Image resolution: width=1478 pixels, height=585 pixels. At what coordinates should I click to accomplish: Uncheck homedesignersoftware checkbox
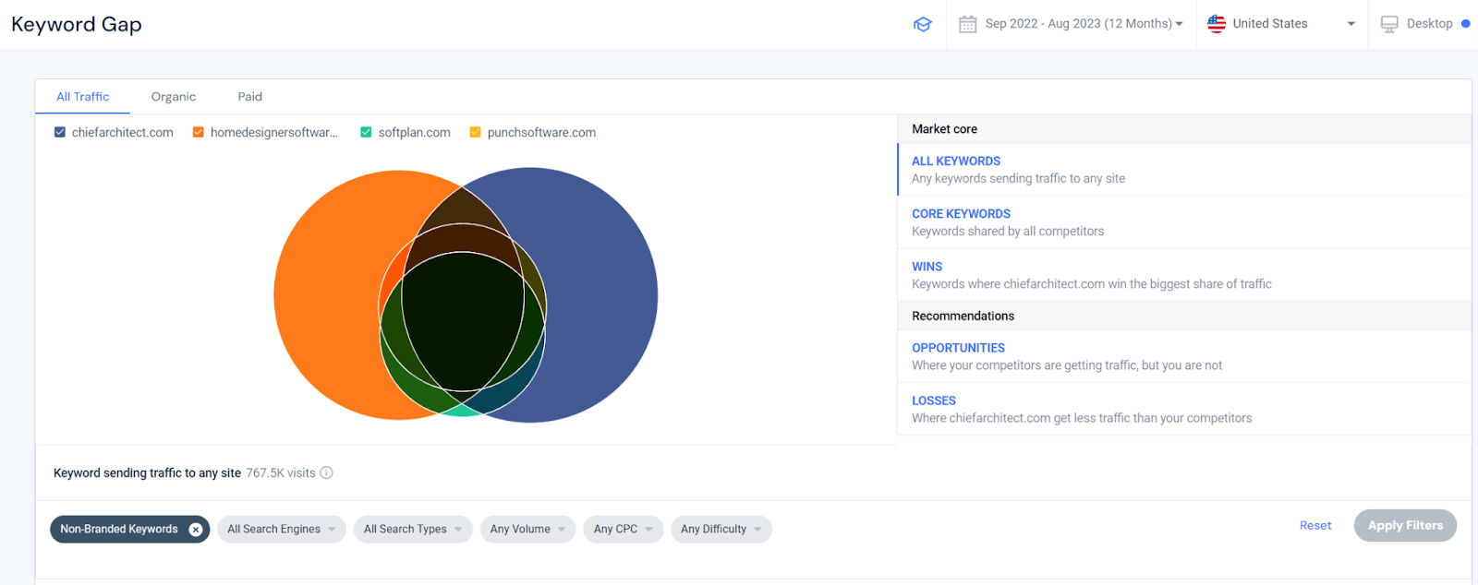click(x=198, y=132)
